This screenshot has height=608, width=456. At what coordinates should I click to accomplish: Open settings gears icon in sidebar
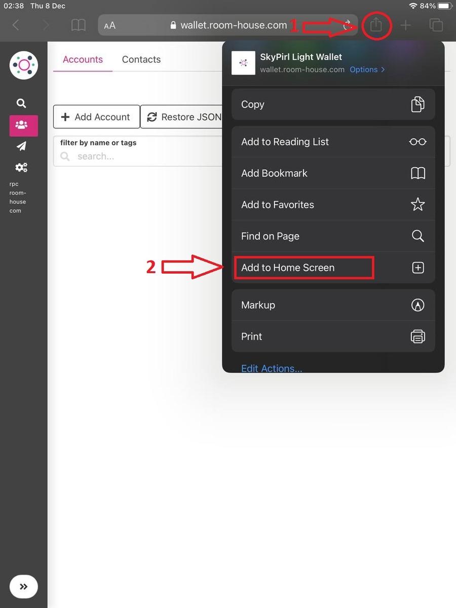point(21,168)
